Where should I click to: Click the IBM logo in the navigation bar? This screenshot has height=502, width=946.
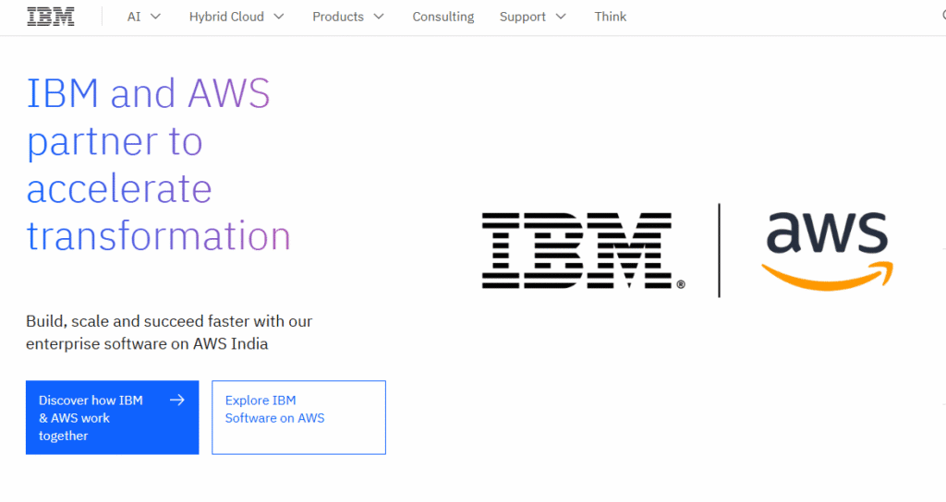point(51,17)
